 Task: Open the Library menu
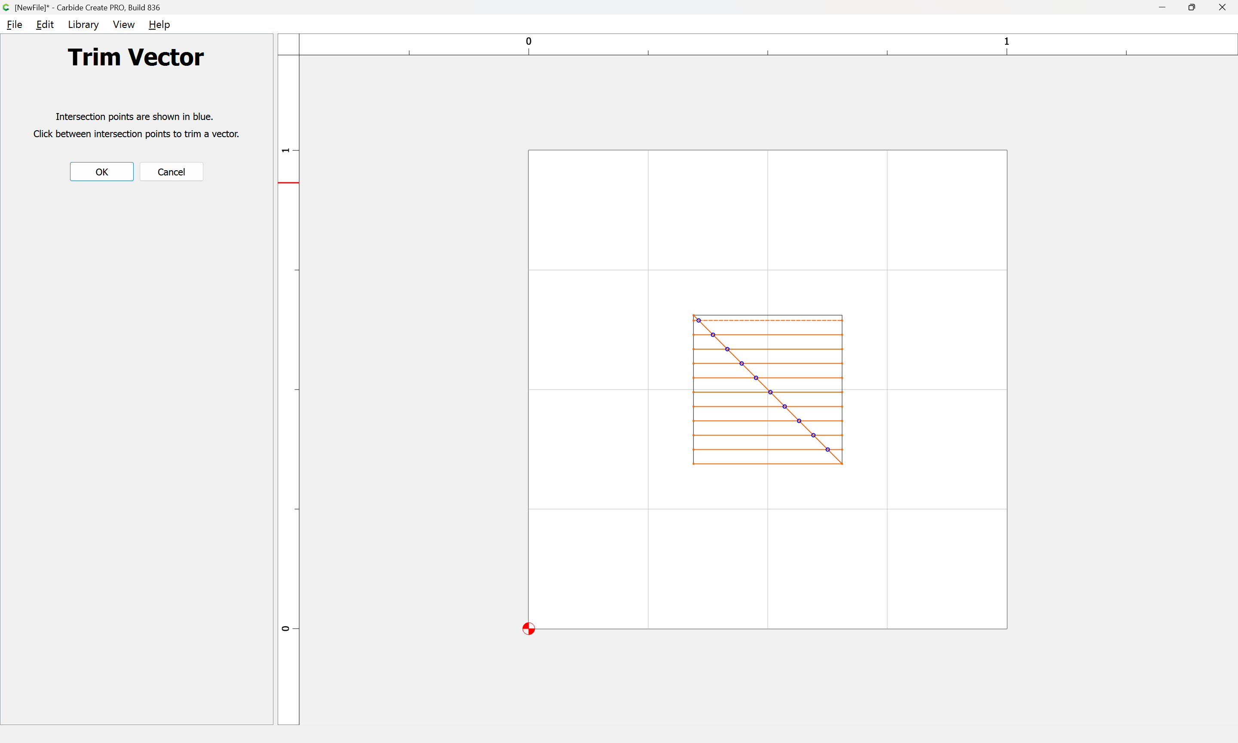click(x=83, y=25)
